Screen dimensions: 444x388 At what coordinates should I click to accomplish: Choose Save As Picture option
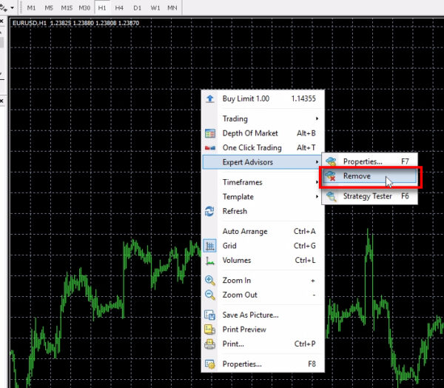pos(250,315)
